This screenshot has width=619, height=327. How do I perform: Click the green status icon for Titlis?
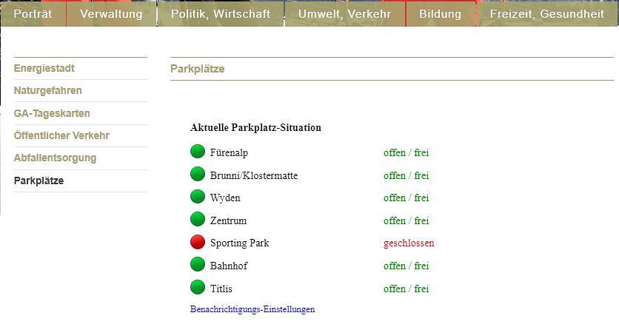coord(198,288)
